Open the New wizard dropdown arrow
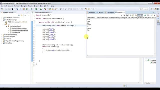The width and height of the screenshot is (160, 90). tap(4, 9)
